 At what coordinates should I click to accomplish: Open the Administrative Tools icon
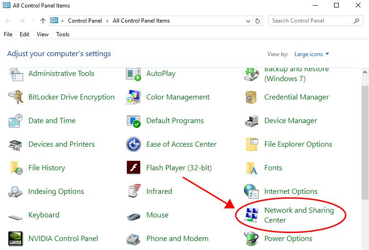(16, 74)
